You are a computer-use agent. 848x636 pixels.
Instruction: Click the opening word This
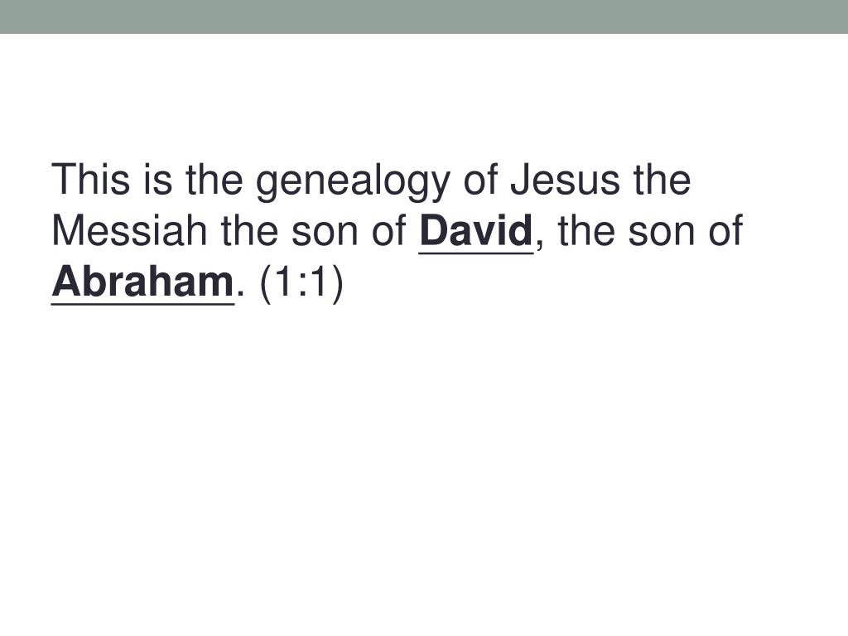[91, 179]
